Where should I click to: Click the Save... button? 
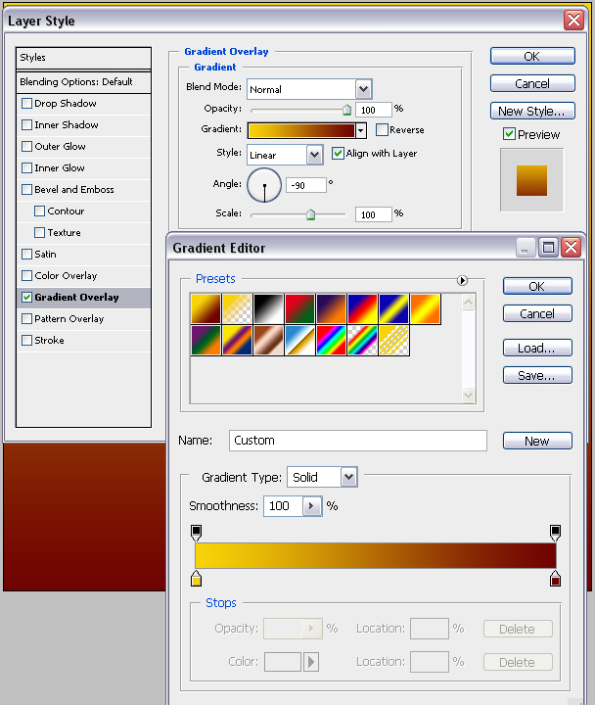[537, 375]
